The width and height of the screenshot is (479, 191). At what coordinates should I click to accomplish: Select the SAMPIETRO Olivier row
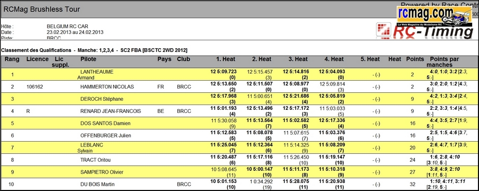coord(240,172)
